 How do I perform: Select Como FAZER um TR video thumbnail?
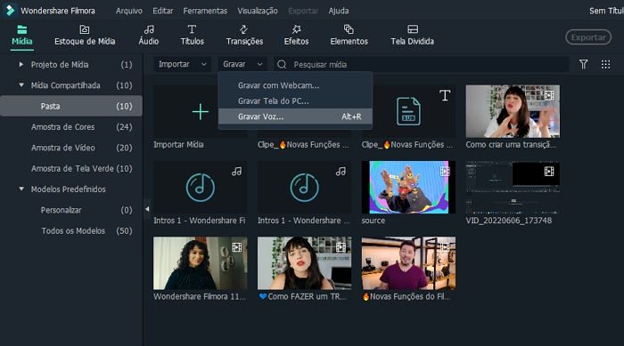[x=305, y=263]
